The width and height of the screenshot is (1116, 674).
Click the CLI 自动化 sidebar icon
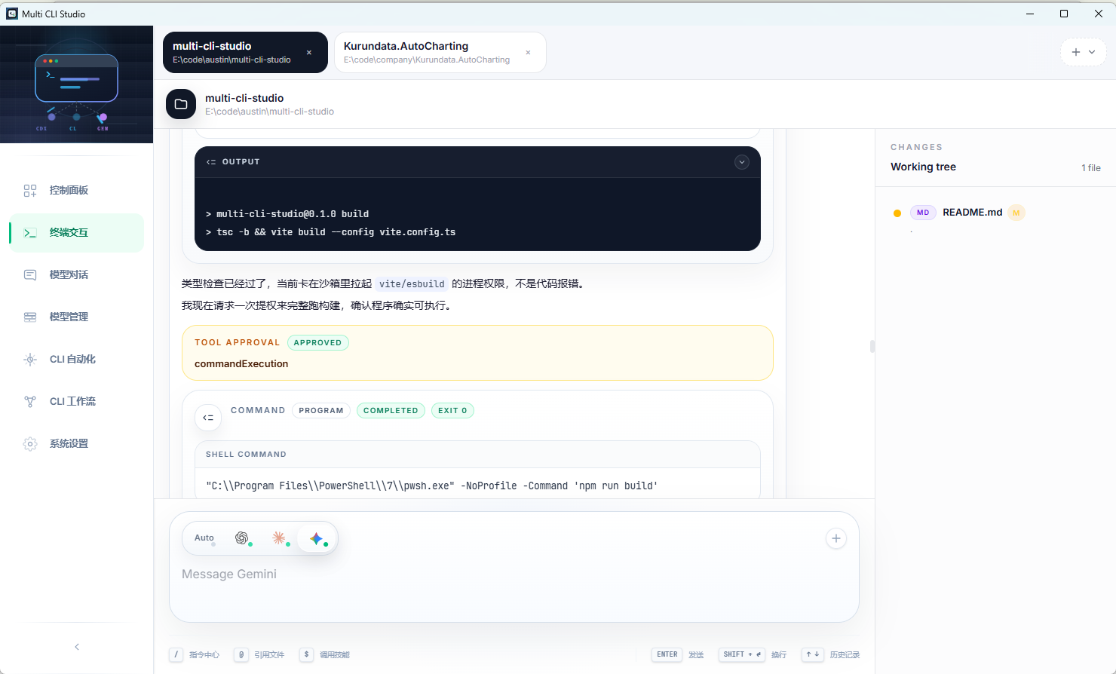[30, 359]
